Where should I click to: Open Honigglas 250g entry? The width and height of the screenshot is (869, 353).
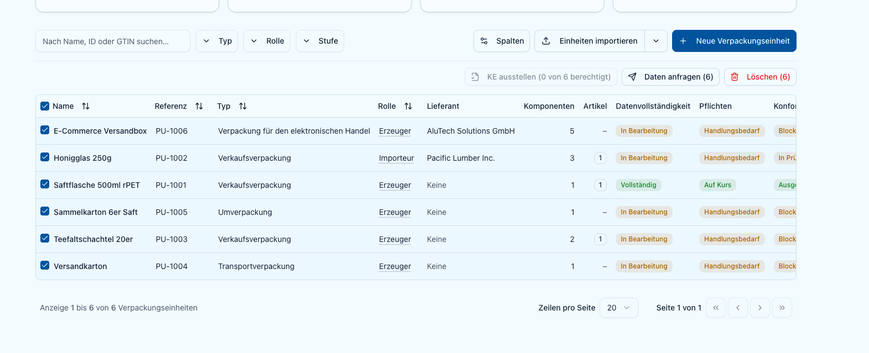pos(82,158)
